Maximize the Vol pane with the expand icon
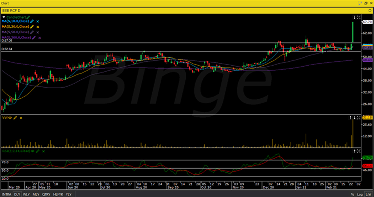 359,118
